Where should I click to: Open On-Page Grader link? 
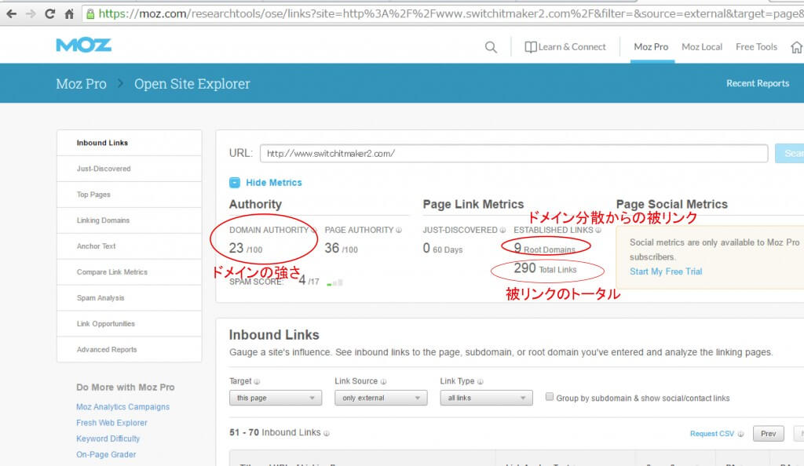click(106, 454)
